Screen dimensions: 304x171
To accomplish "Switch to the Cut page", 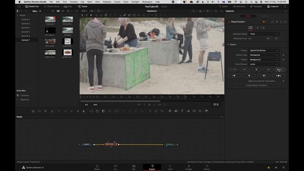I will point(115,167).
